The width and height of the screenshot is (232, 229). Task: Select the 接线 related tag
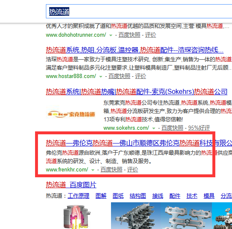(x=158, y=196)
